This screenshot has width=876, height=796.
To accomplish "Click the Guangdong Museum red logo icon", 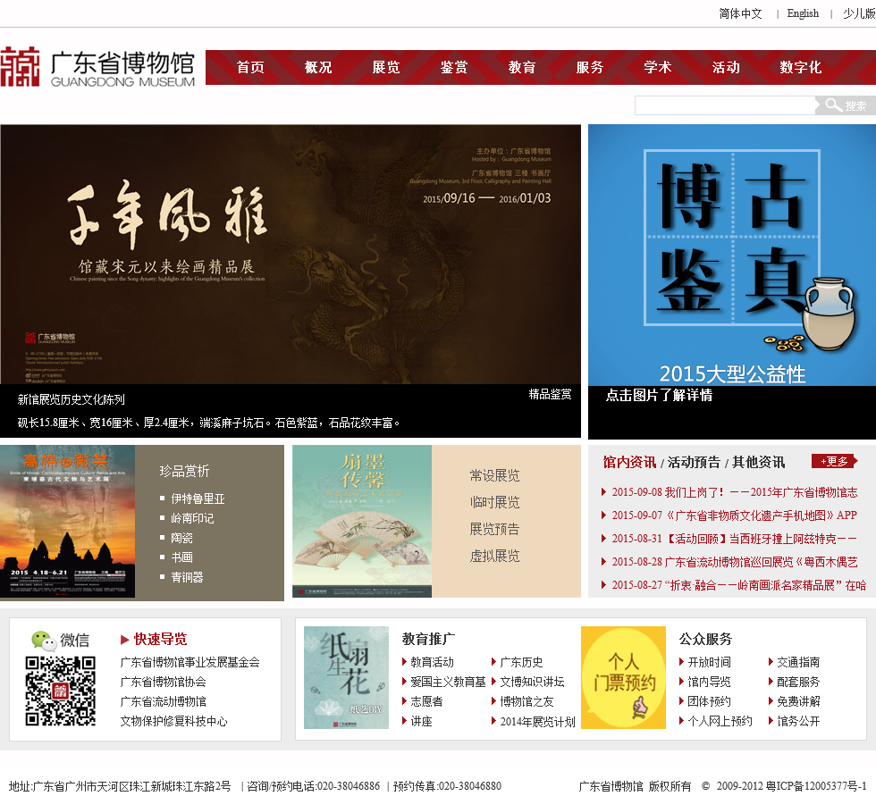I will pyautogui.click(x=20, y=67).
